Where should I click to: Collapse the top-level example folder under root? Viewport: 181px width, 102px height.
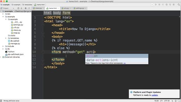tap(3, 17)
